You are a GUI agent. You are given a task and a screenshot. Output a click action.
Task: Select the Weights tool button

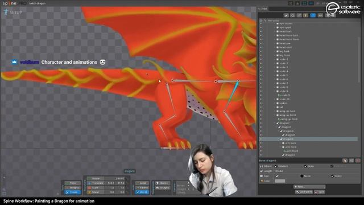point(73,187)
